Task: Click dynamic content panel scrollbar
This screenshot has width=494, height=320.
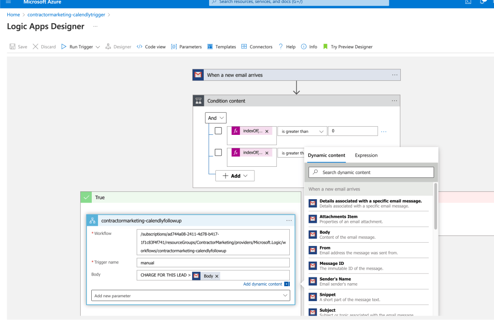Action: [x=436, y=206]
